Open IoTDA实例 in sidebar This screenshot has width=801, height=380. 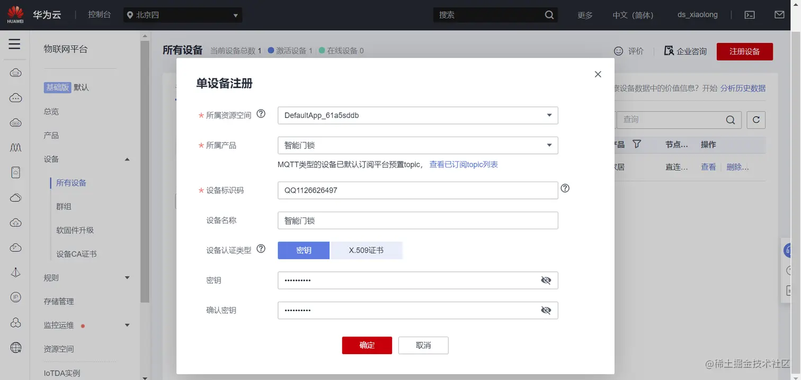(62, 373)
